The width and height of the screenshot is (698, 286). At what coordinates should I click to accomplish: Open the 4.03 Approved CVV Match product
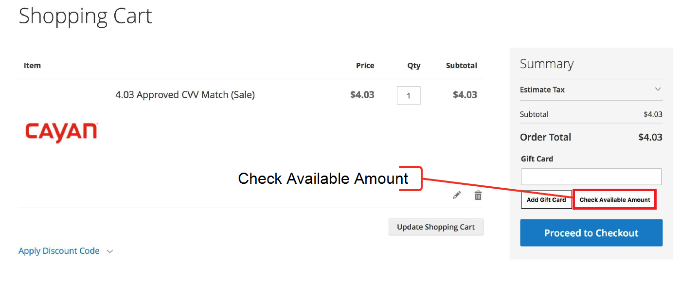pos(185,95)
